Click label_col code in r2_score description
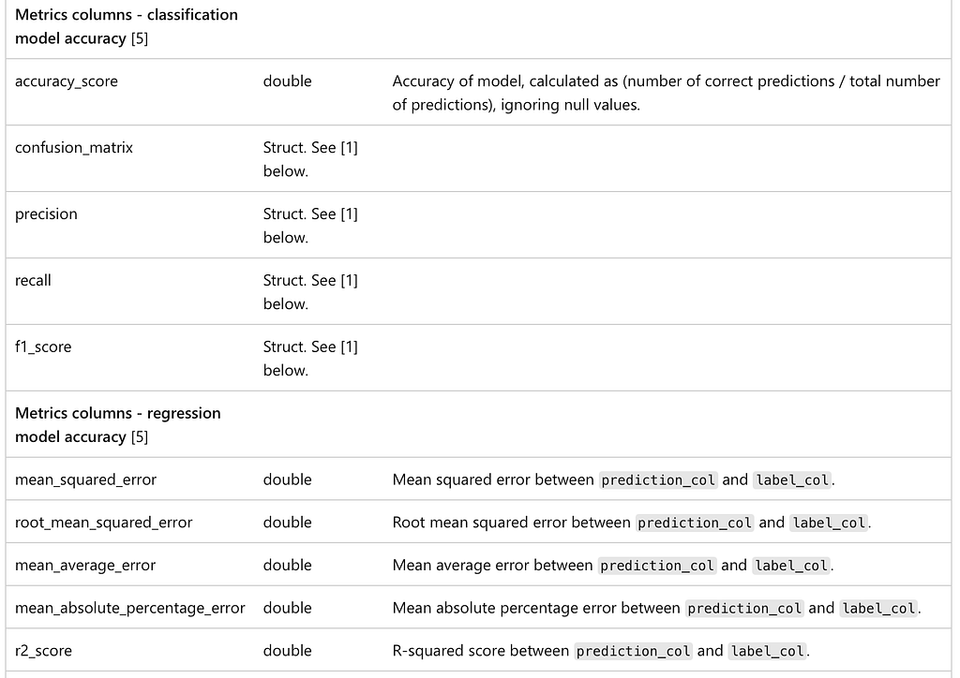Screen dimensions: 960x678 click(767, 651)
